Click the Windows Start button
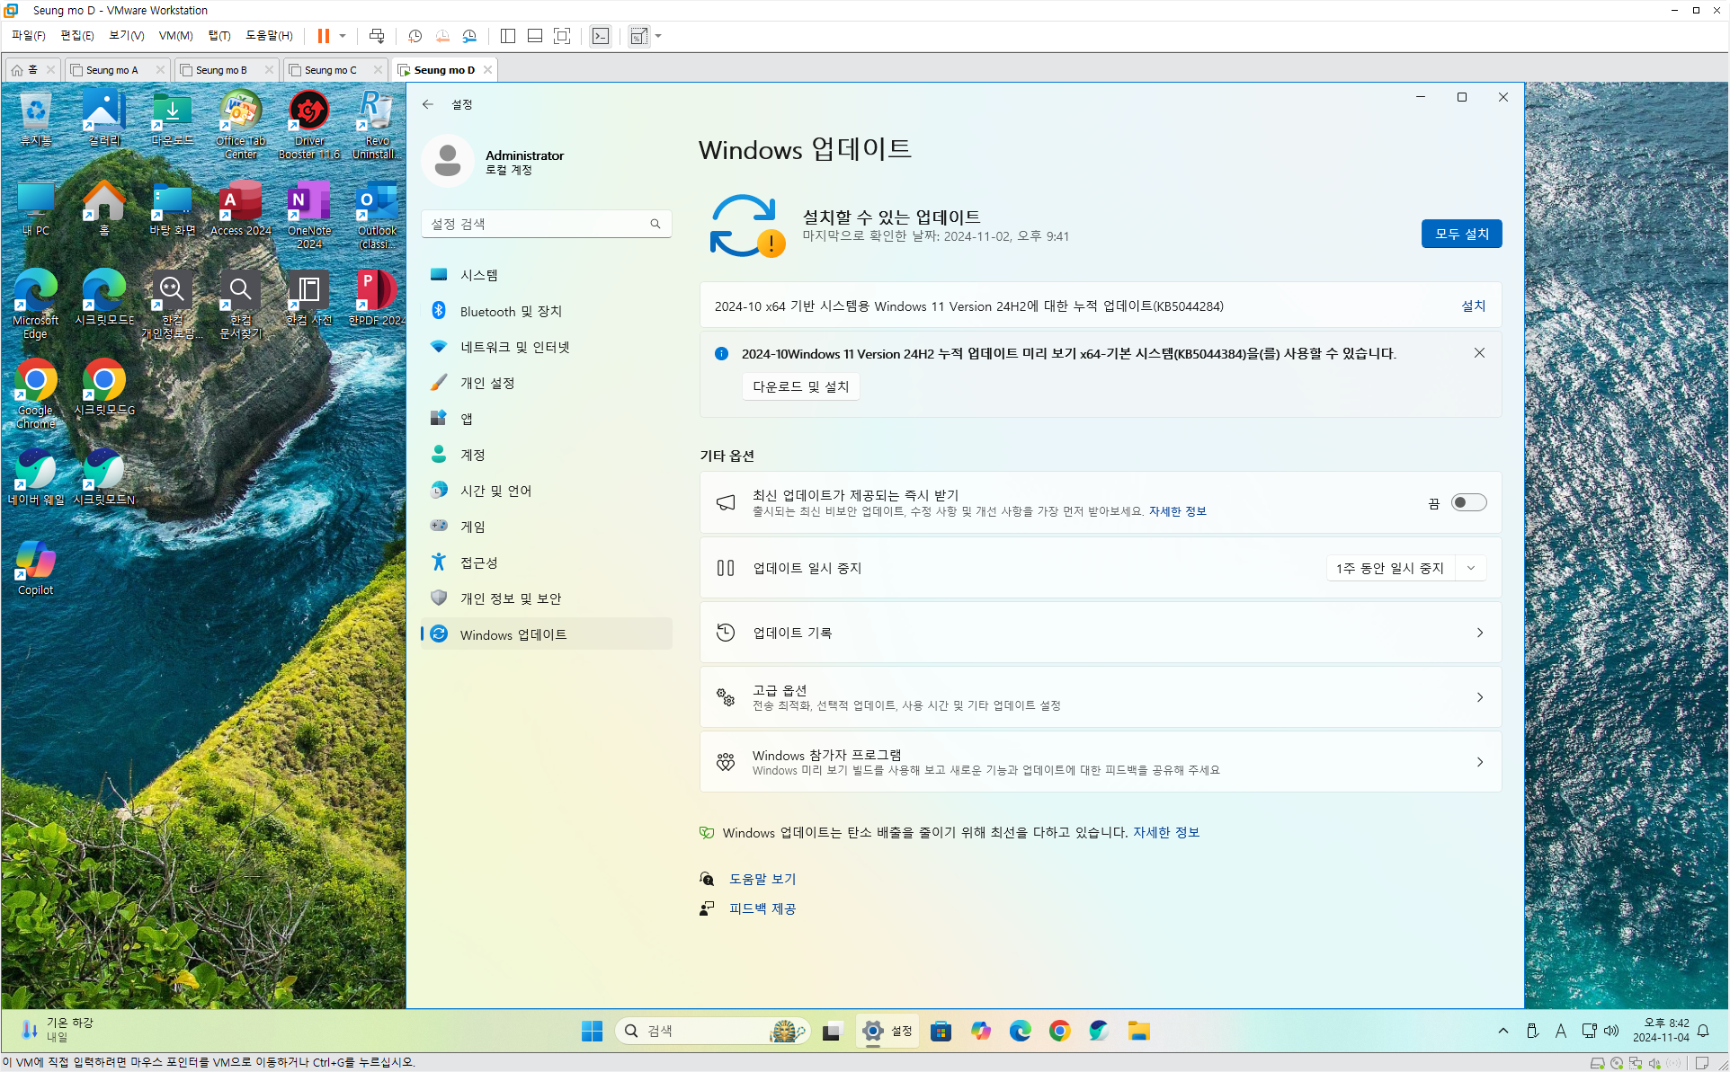Screen dimensions: 1730x1072 [x=592, y=1031]
